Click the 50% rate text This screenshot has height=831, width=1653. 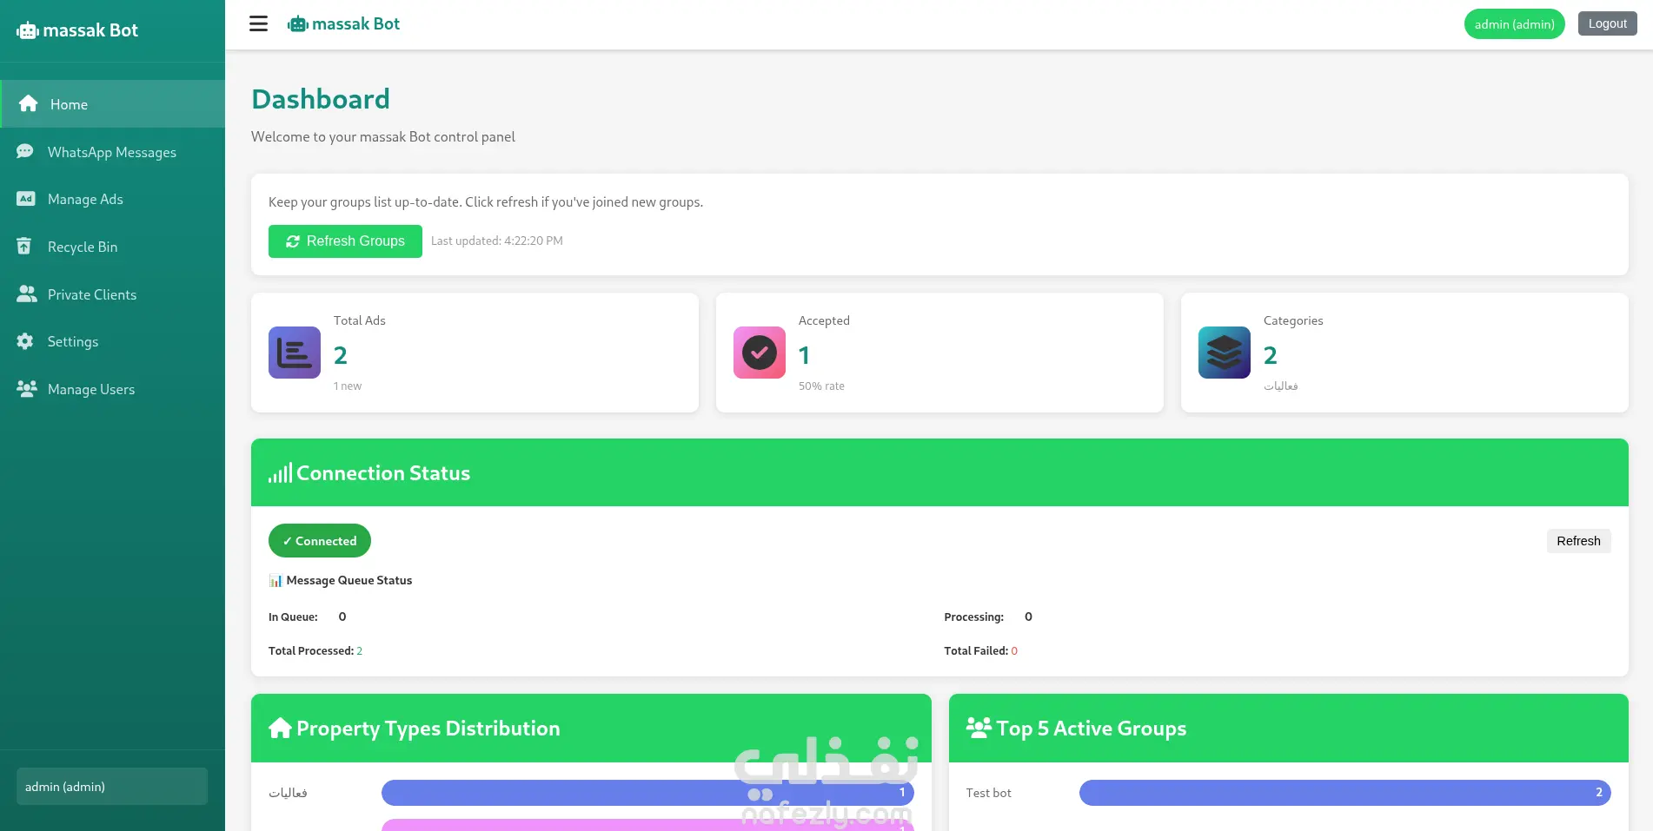821,386
